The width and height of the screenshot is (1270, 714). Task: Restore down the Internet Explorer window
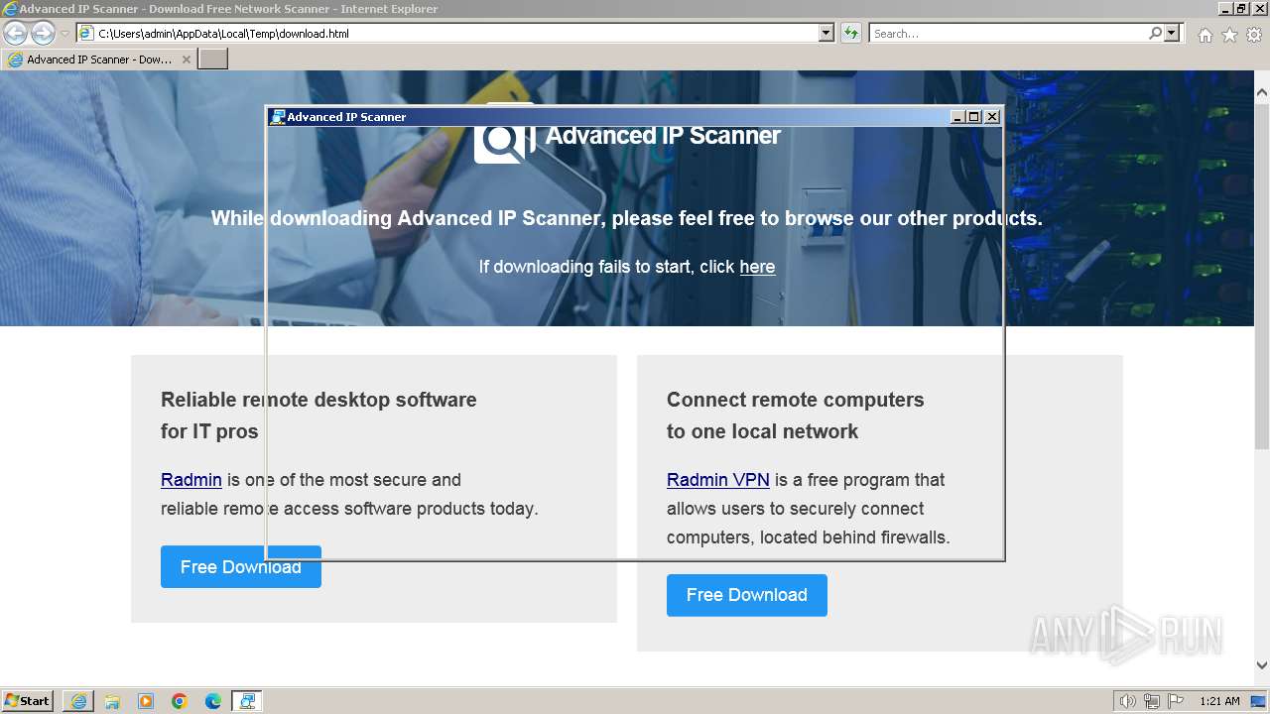pyautogui.click(x=1241, y=9)
